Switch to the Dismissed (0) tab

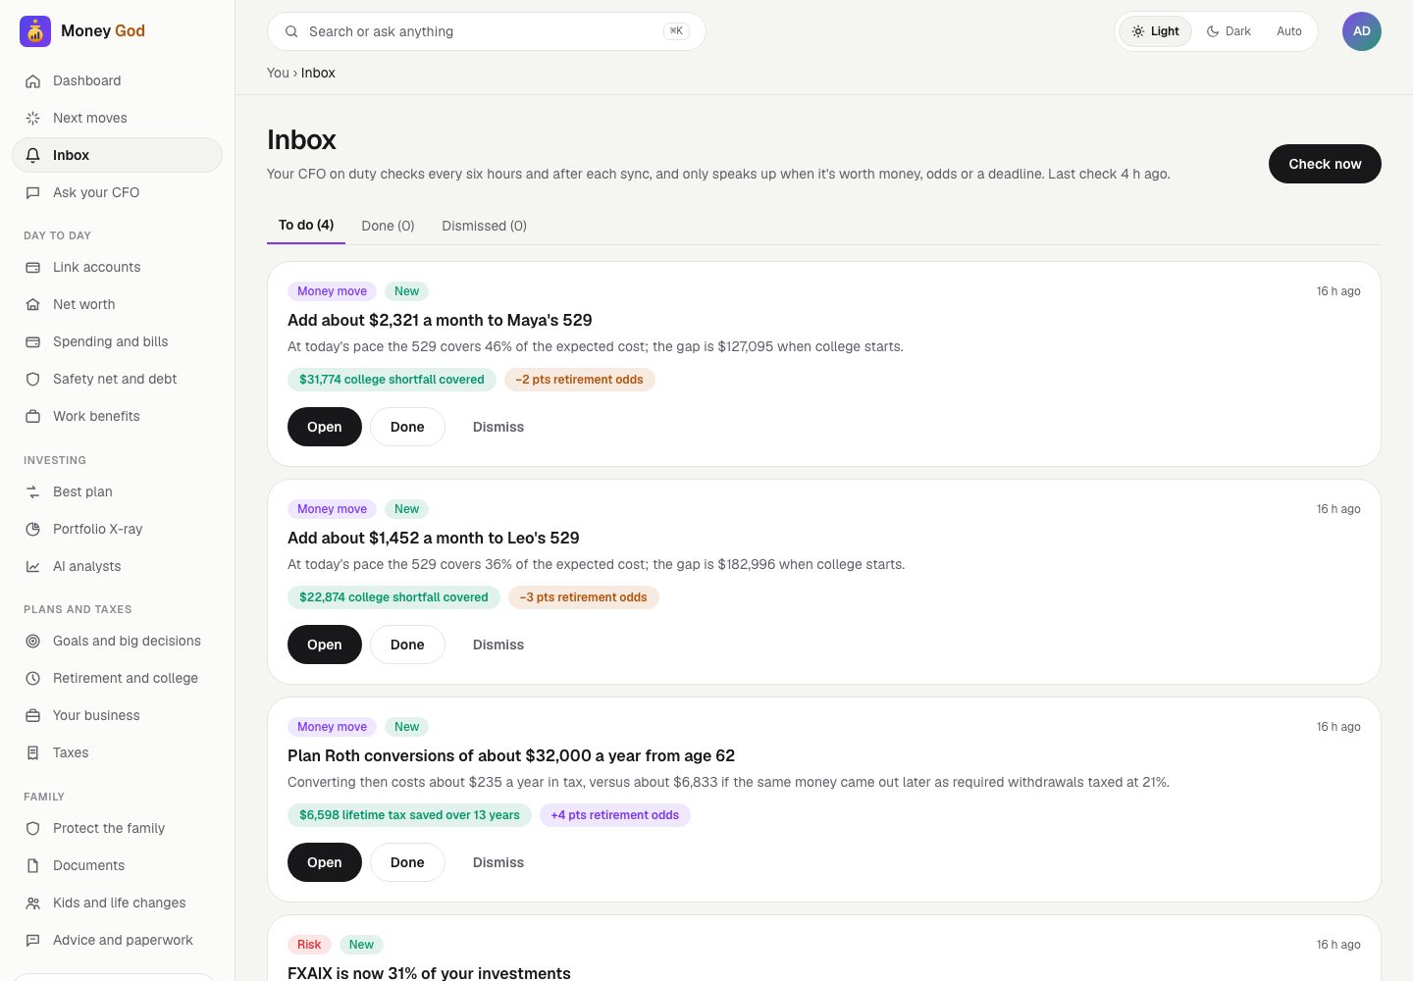click(x=484, y=226)
